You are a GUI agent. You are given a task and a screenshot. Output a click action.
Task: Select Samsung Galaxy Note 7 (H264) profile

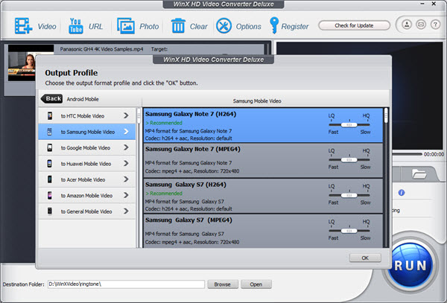click(x=263, y=125)
